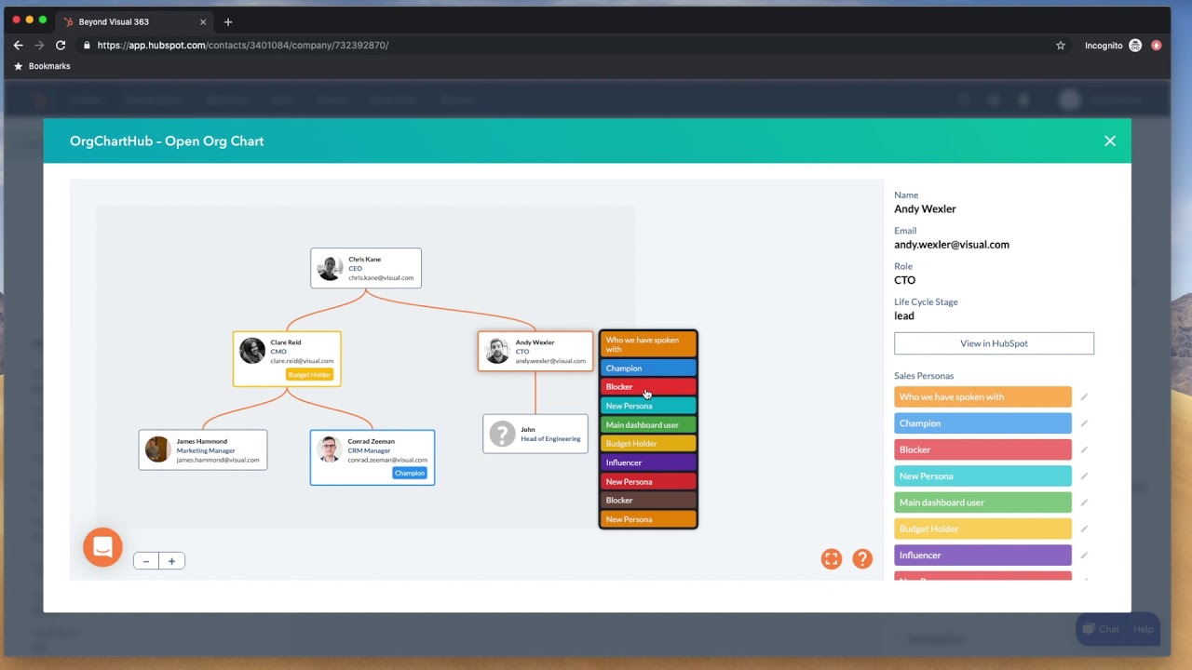1192x670 pixels.
Task: Click the Incognito profile icon
Action: [1135, 45]
